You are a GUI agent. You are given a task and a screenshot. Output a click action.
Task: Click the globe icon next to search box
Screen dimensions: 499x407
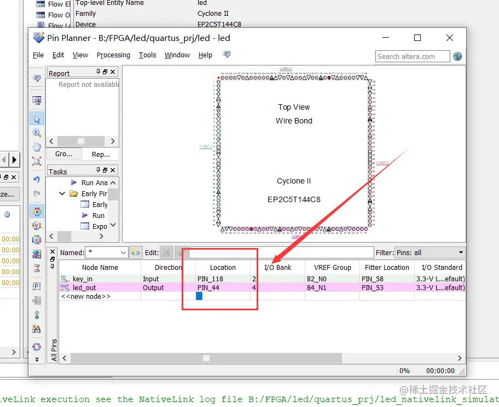(457, 56)
